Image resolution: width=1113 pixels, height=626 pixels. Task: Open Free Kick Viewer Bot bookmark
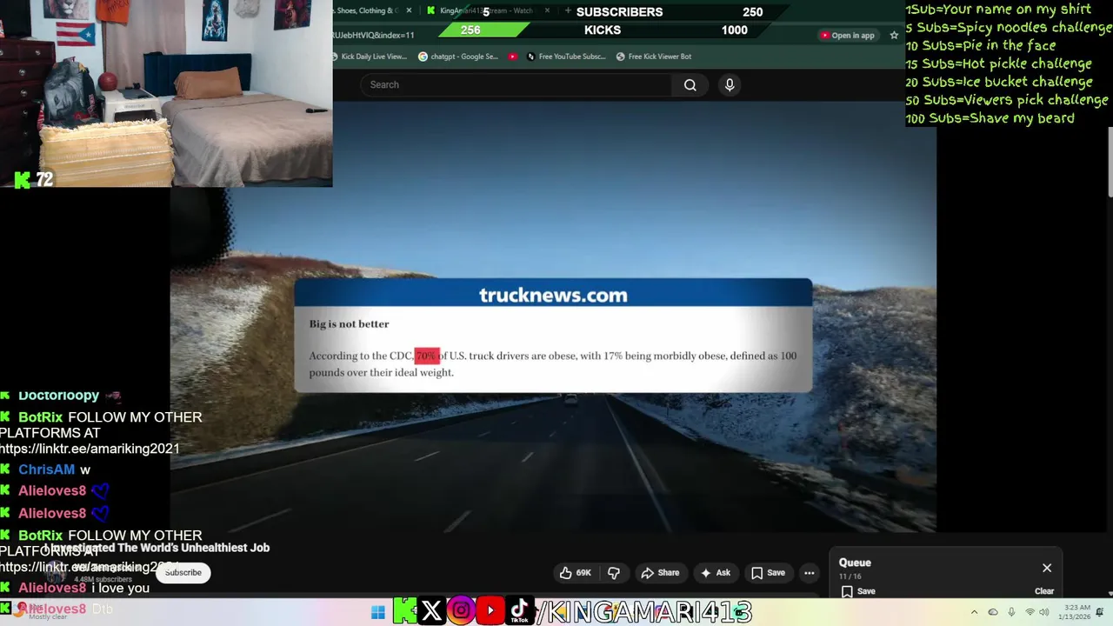pyautogui.click(x=654, y=57)
